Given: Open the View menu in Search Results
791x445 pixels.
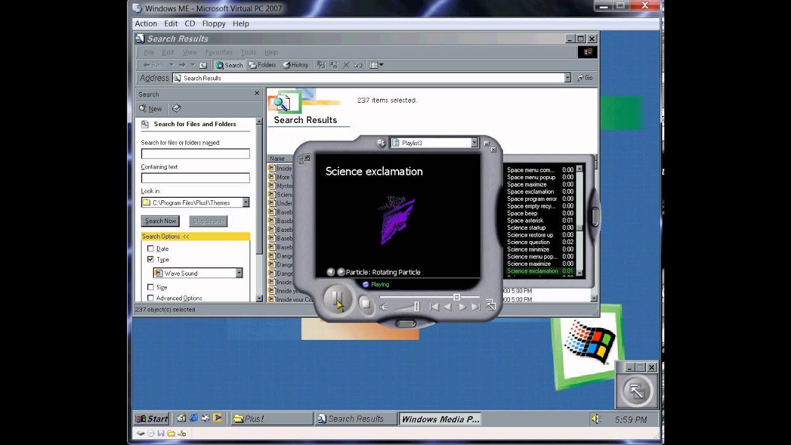Looking at the screenshot, I should coord(190,53).
